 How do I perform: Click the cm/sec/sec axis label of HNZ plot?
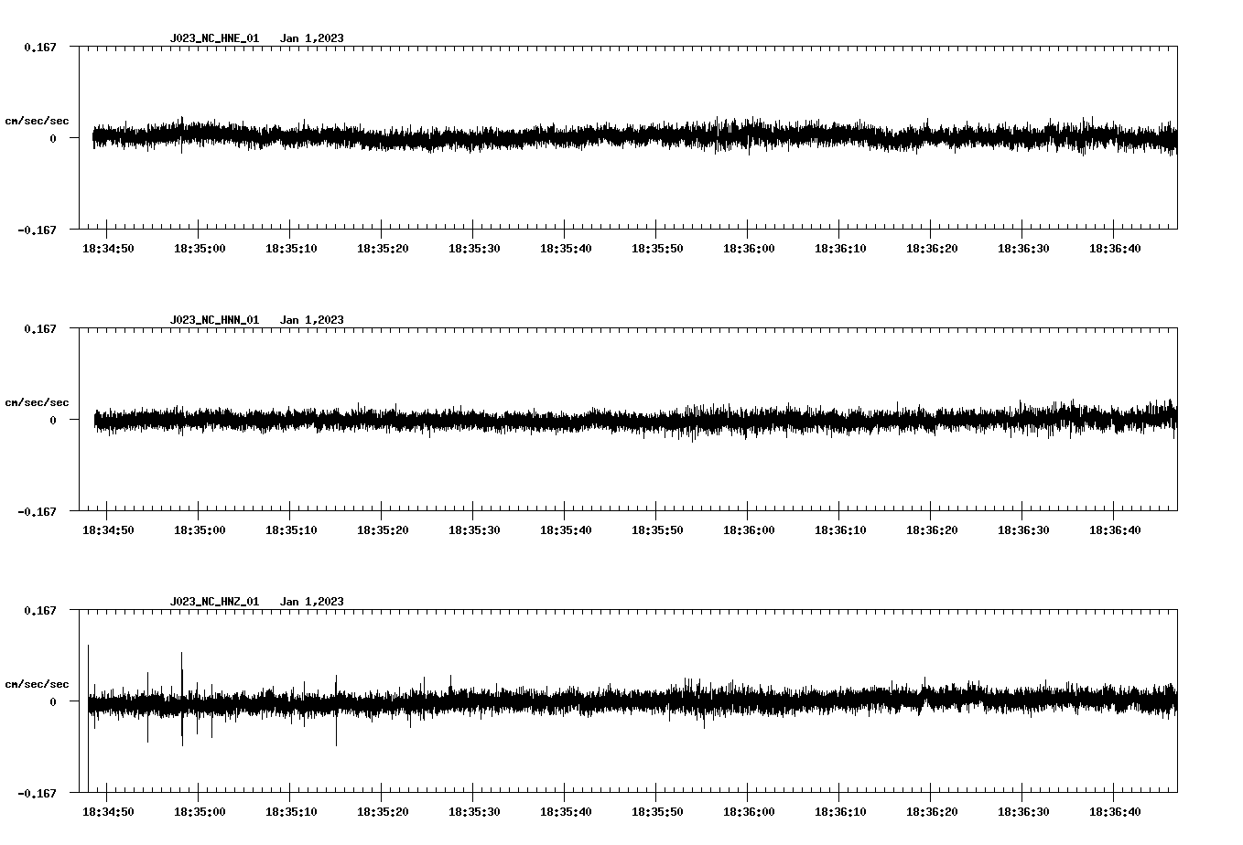[x=37, y=682]
